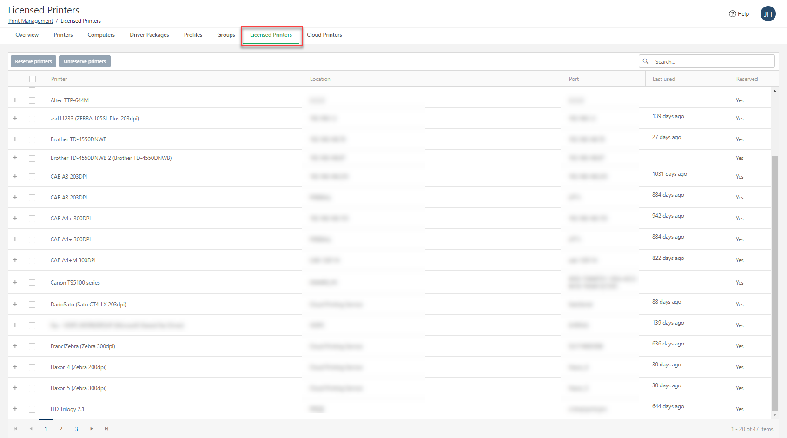787x438 pixels.
Task: Open the Driver Packages tab
Action: coord(149,35)
